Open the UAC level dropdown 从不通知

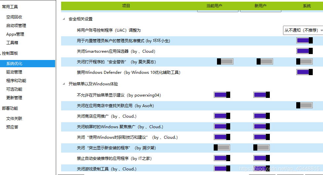[303, 30]
